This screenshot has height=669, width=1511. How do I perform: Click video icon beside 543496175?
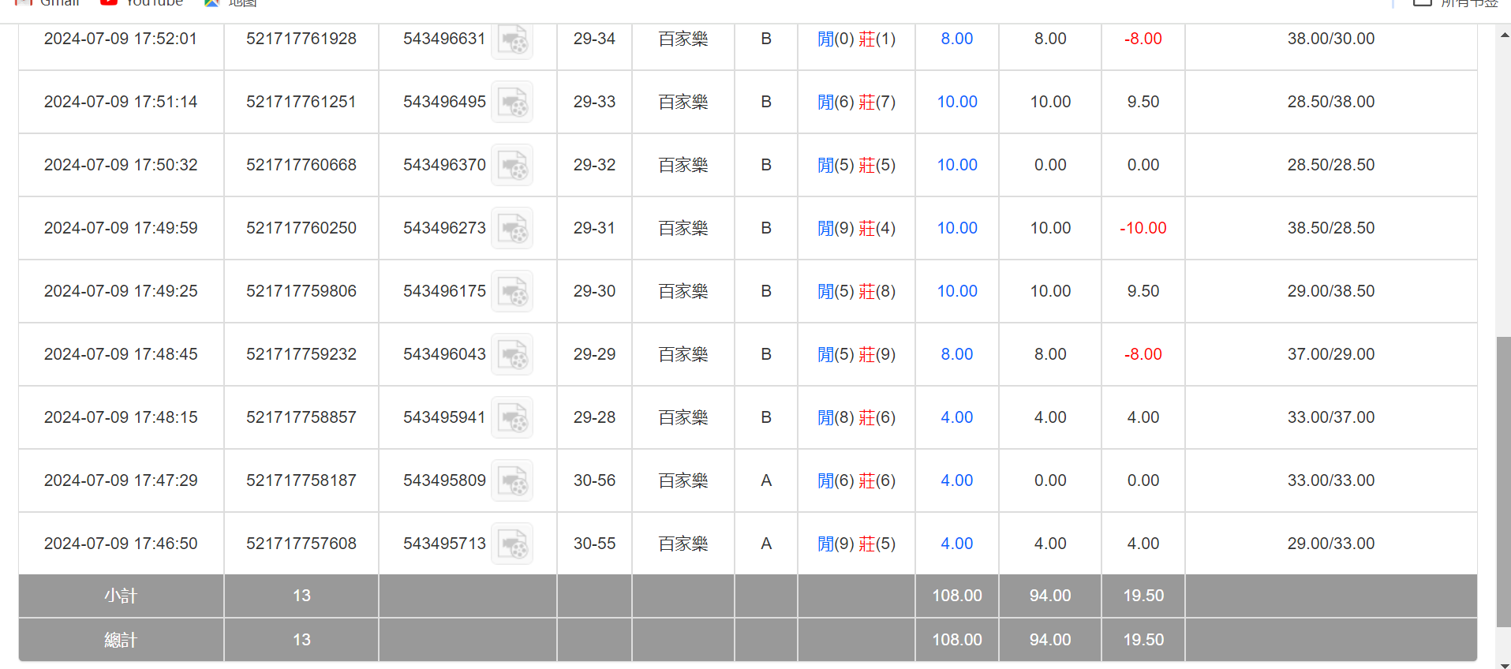pyautogui.click(x=512, y=292)
